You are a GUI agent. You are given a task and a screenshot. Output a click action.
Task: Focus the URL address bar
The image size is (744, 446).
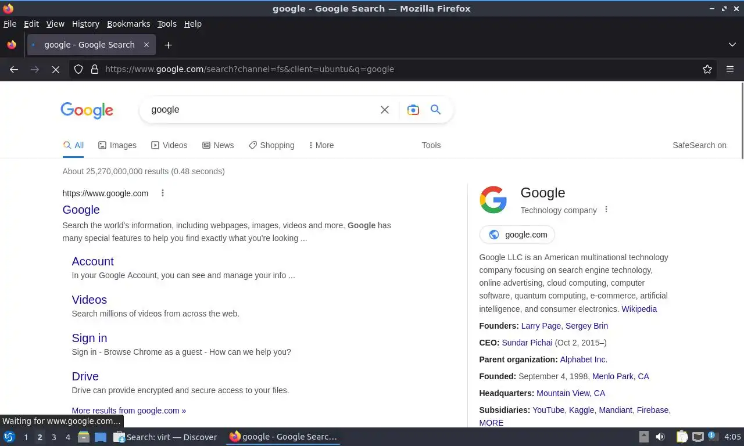tap(401, 69)
